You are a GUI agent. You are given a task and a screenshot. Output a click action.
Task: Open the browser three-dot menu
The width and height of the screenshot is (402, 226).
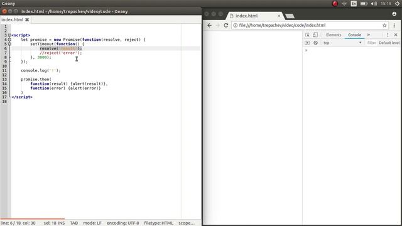pos(394,25)
